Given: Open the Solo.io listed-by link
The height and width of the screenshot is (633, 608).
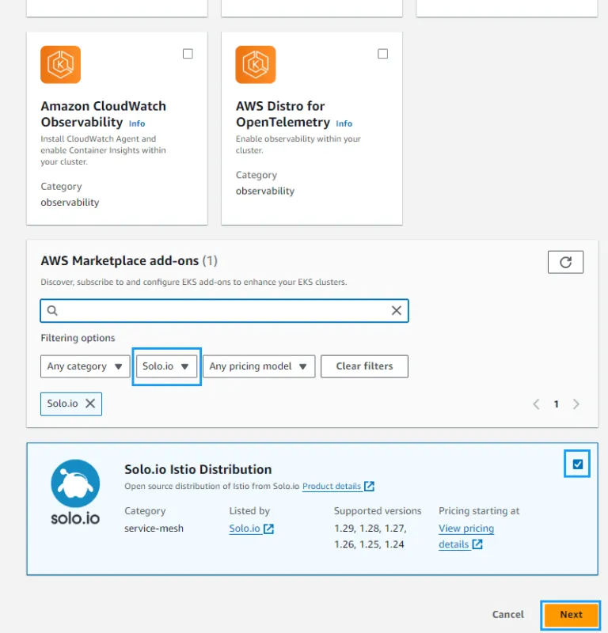Looking at the screenshot, I should [245, 529].
